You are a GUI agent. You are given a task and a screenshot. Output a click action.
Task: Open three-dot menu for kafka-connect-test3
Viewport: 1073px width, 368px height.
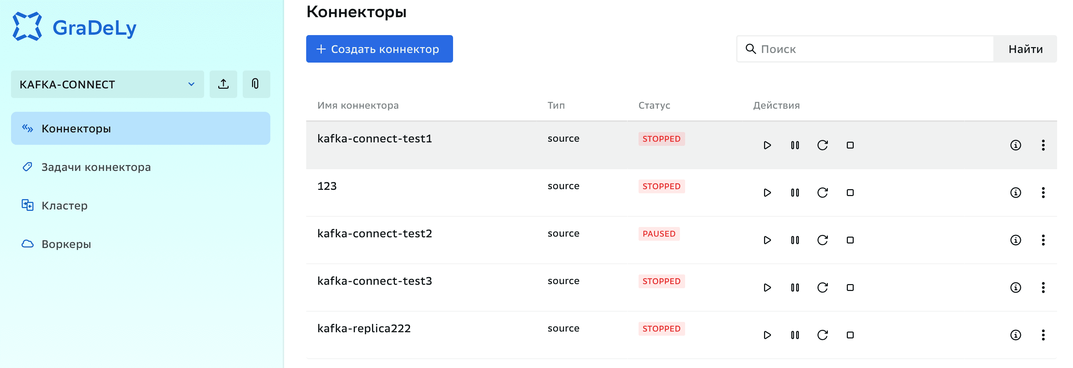pyautogui.click(x=1043, y=288)
